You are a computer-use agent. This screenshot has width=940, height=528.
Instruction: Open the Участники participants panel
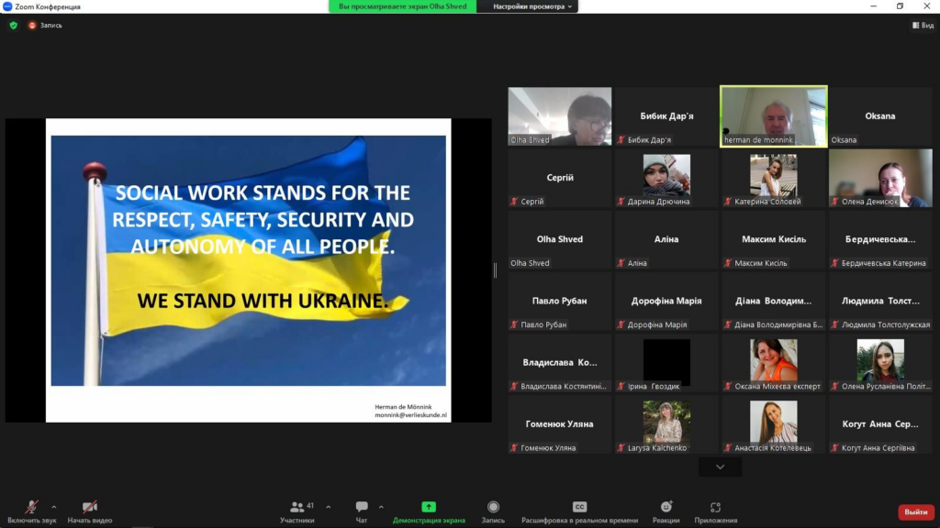(x=297, y=508)
